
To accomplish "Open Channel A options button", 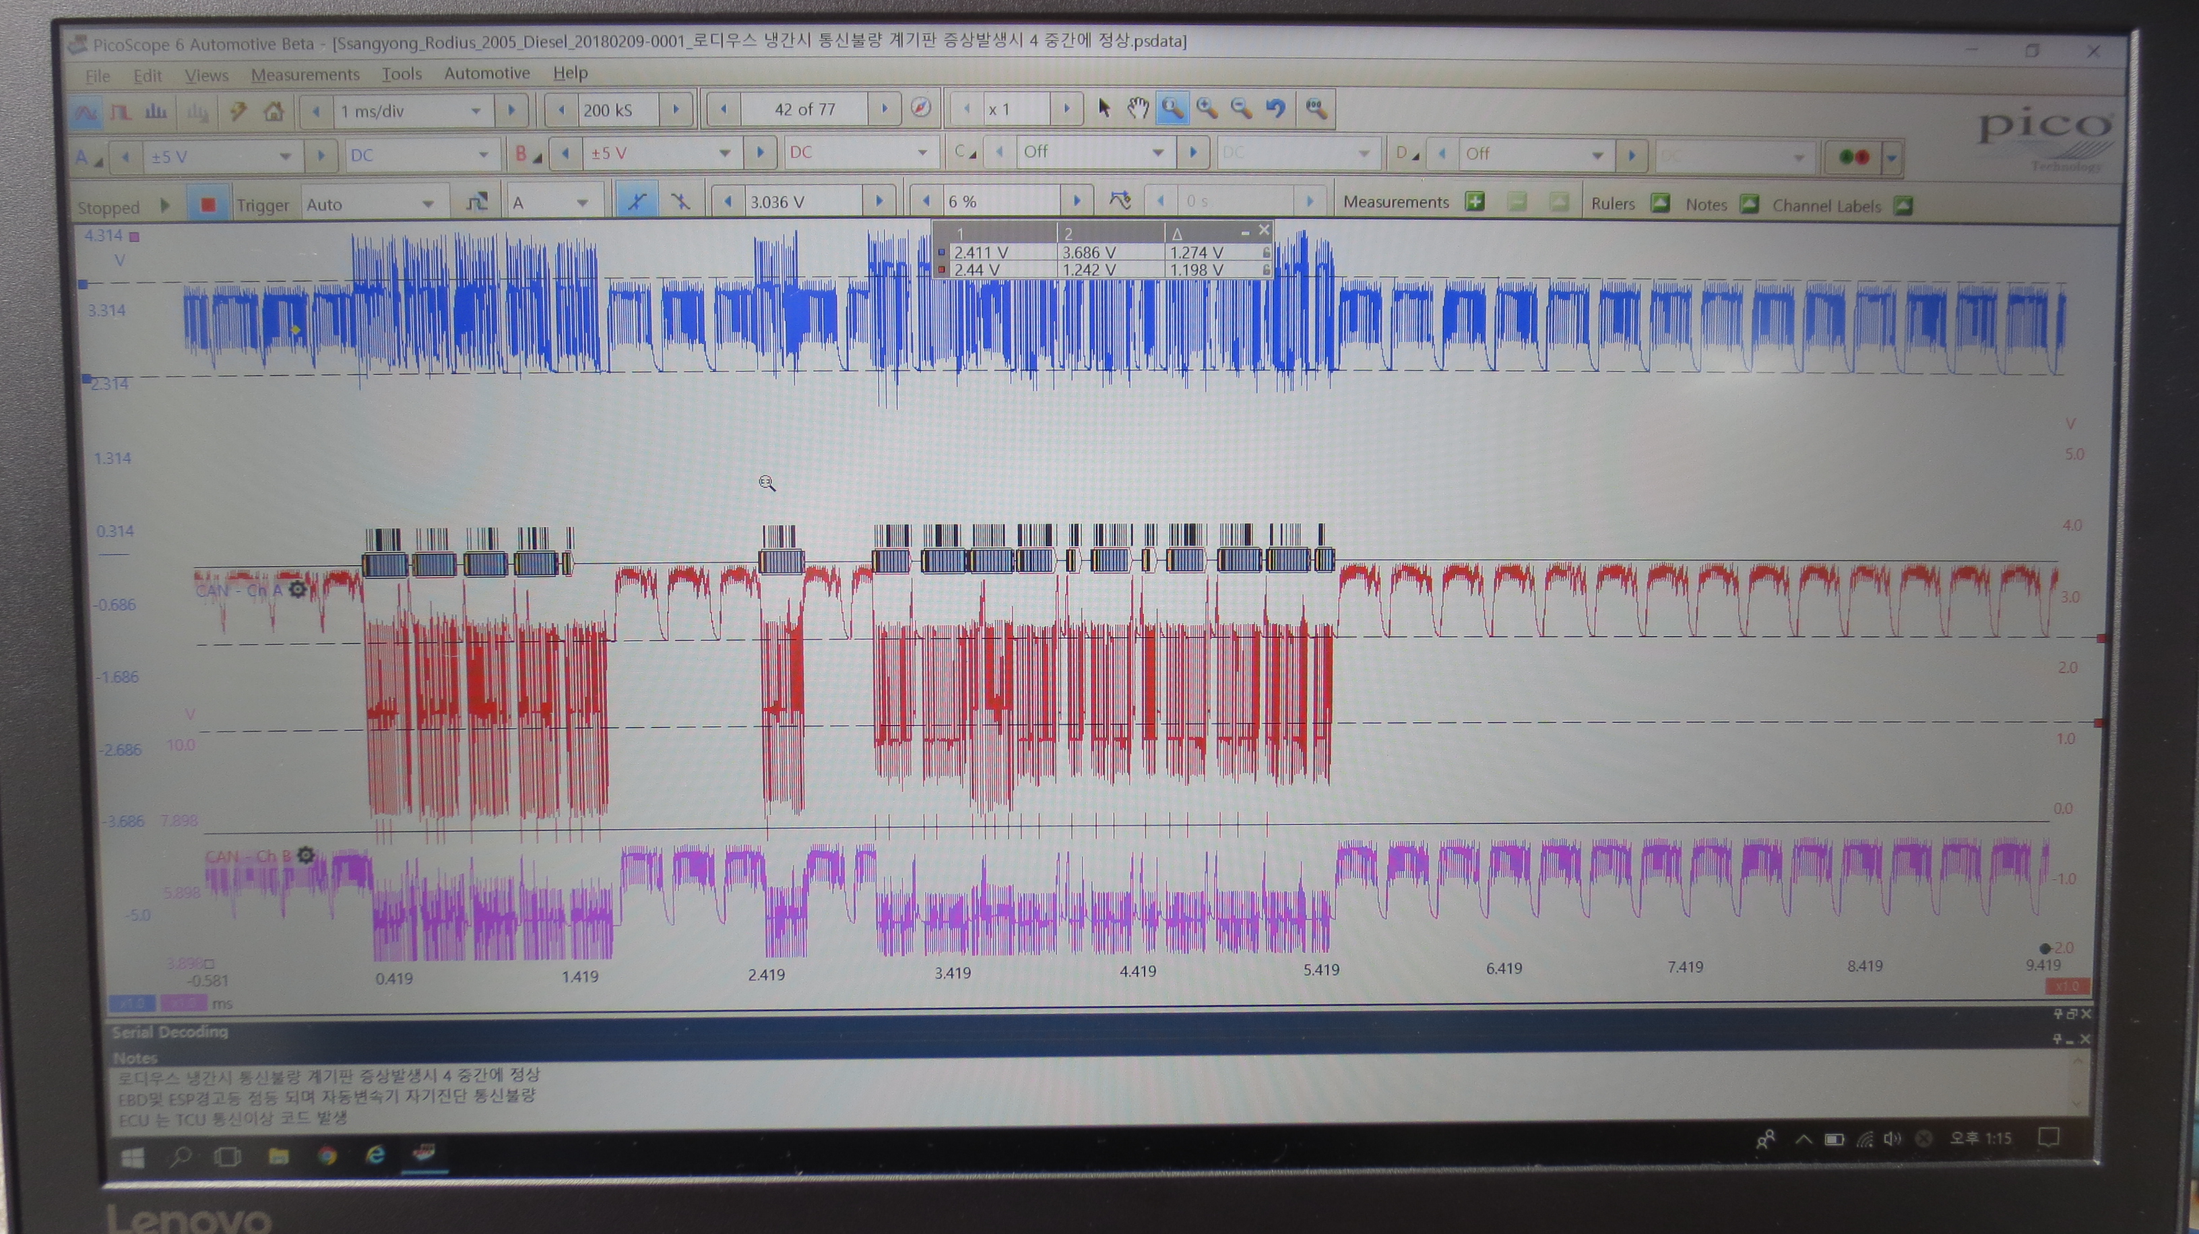I will [x=88, y=157].
